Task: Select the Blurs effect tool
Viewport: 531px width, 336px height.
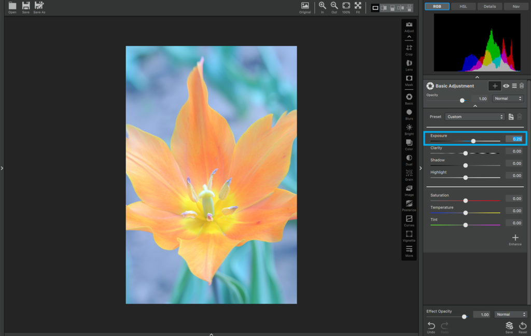Action: pos(409,114)
